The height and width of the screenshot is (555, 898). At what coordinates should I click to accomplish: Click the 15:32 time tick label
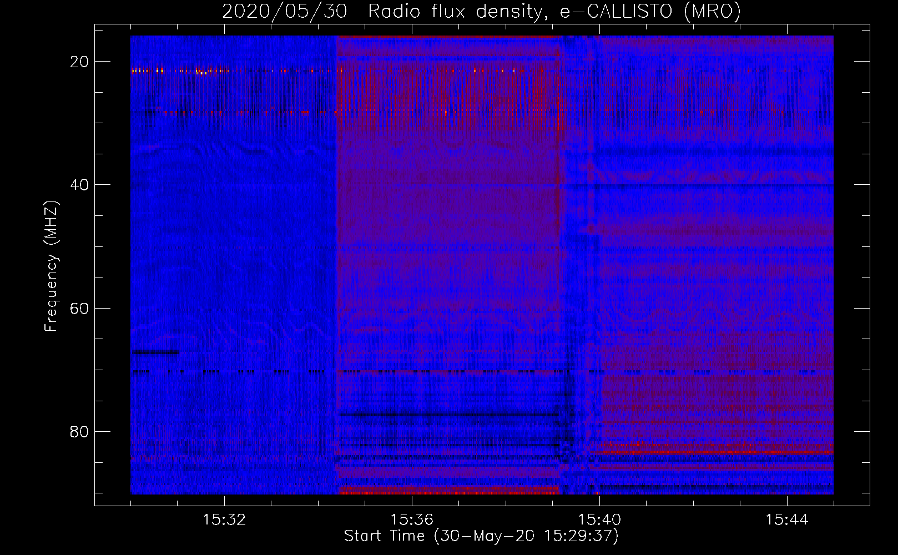tap(224, 520)
